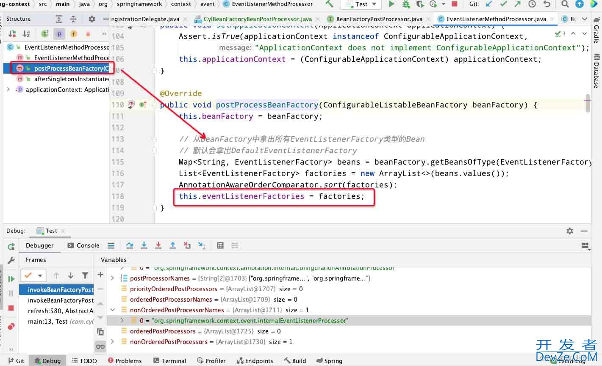
Task: Toggle Show Fields in Structure
Action: pyautogui.click(x=74, y=33)
